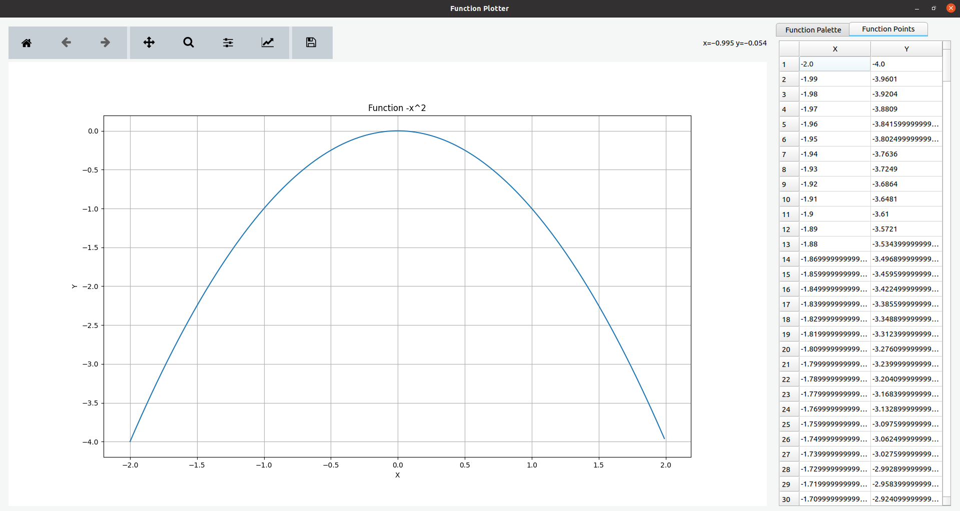
Task: Select X cell containing -1.99
Action: [835, 79]
